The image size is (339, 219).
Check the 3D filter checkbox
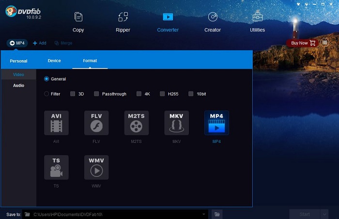pos(73,94)
